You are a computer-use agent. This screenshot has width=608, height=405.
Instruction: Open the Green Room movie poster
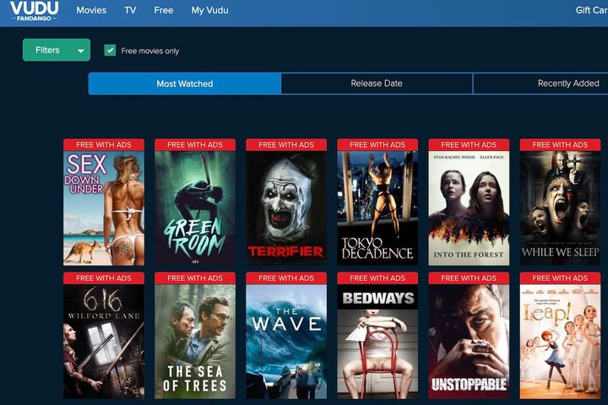click(195, 207)
